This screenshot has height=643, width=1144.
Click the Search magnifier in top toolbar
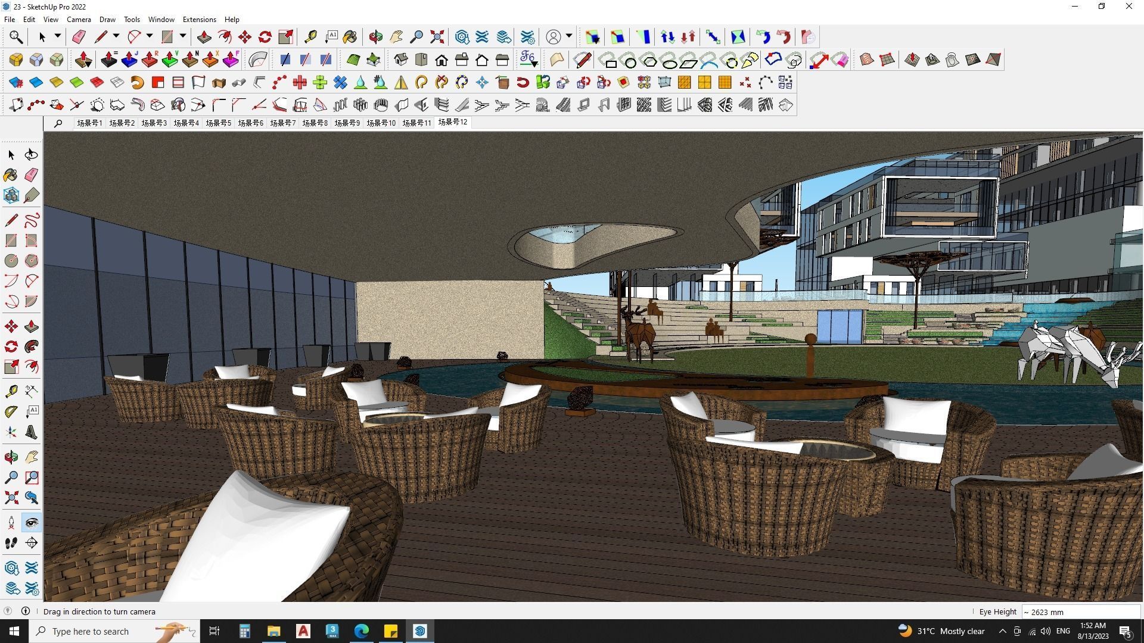16,37
